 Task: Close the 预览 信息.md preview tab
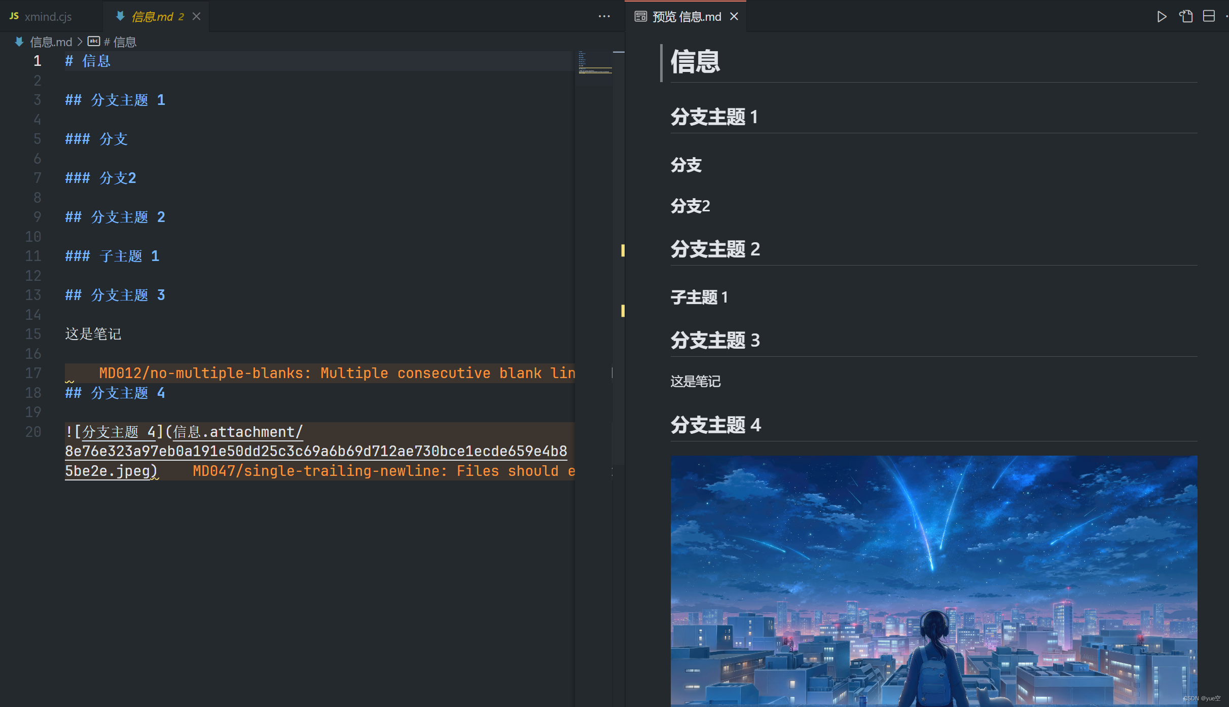[734, 16]
